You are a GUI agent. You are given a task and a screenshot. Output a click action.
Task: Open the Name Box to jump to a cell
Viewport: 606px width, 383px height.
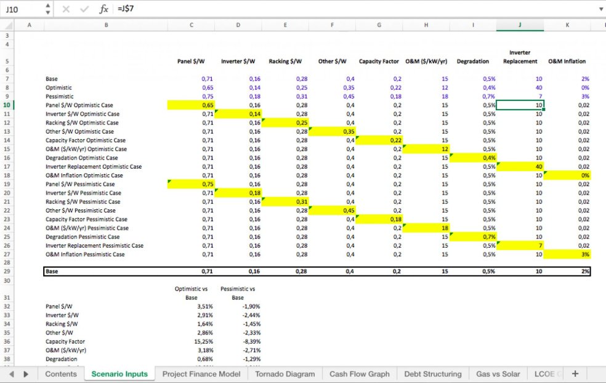tap(18, 9)
